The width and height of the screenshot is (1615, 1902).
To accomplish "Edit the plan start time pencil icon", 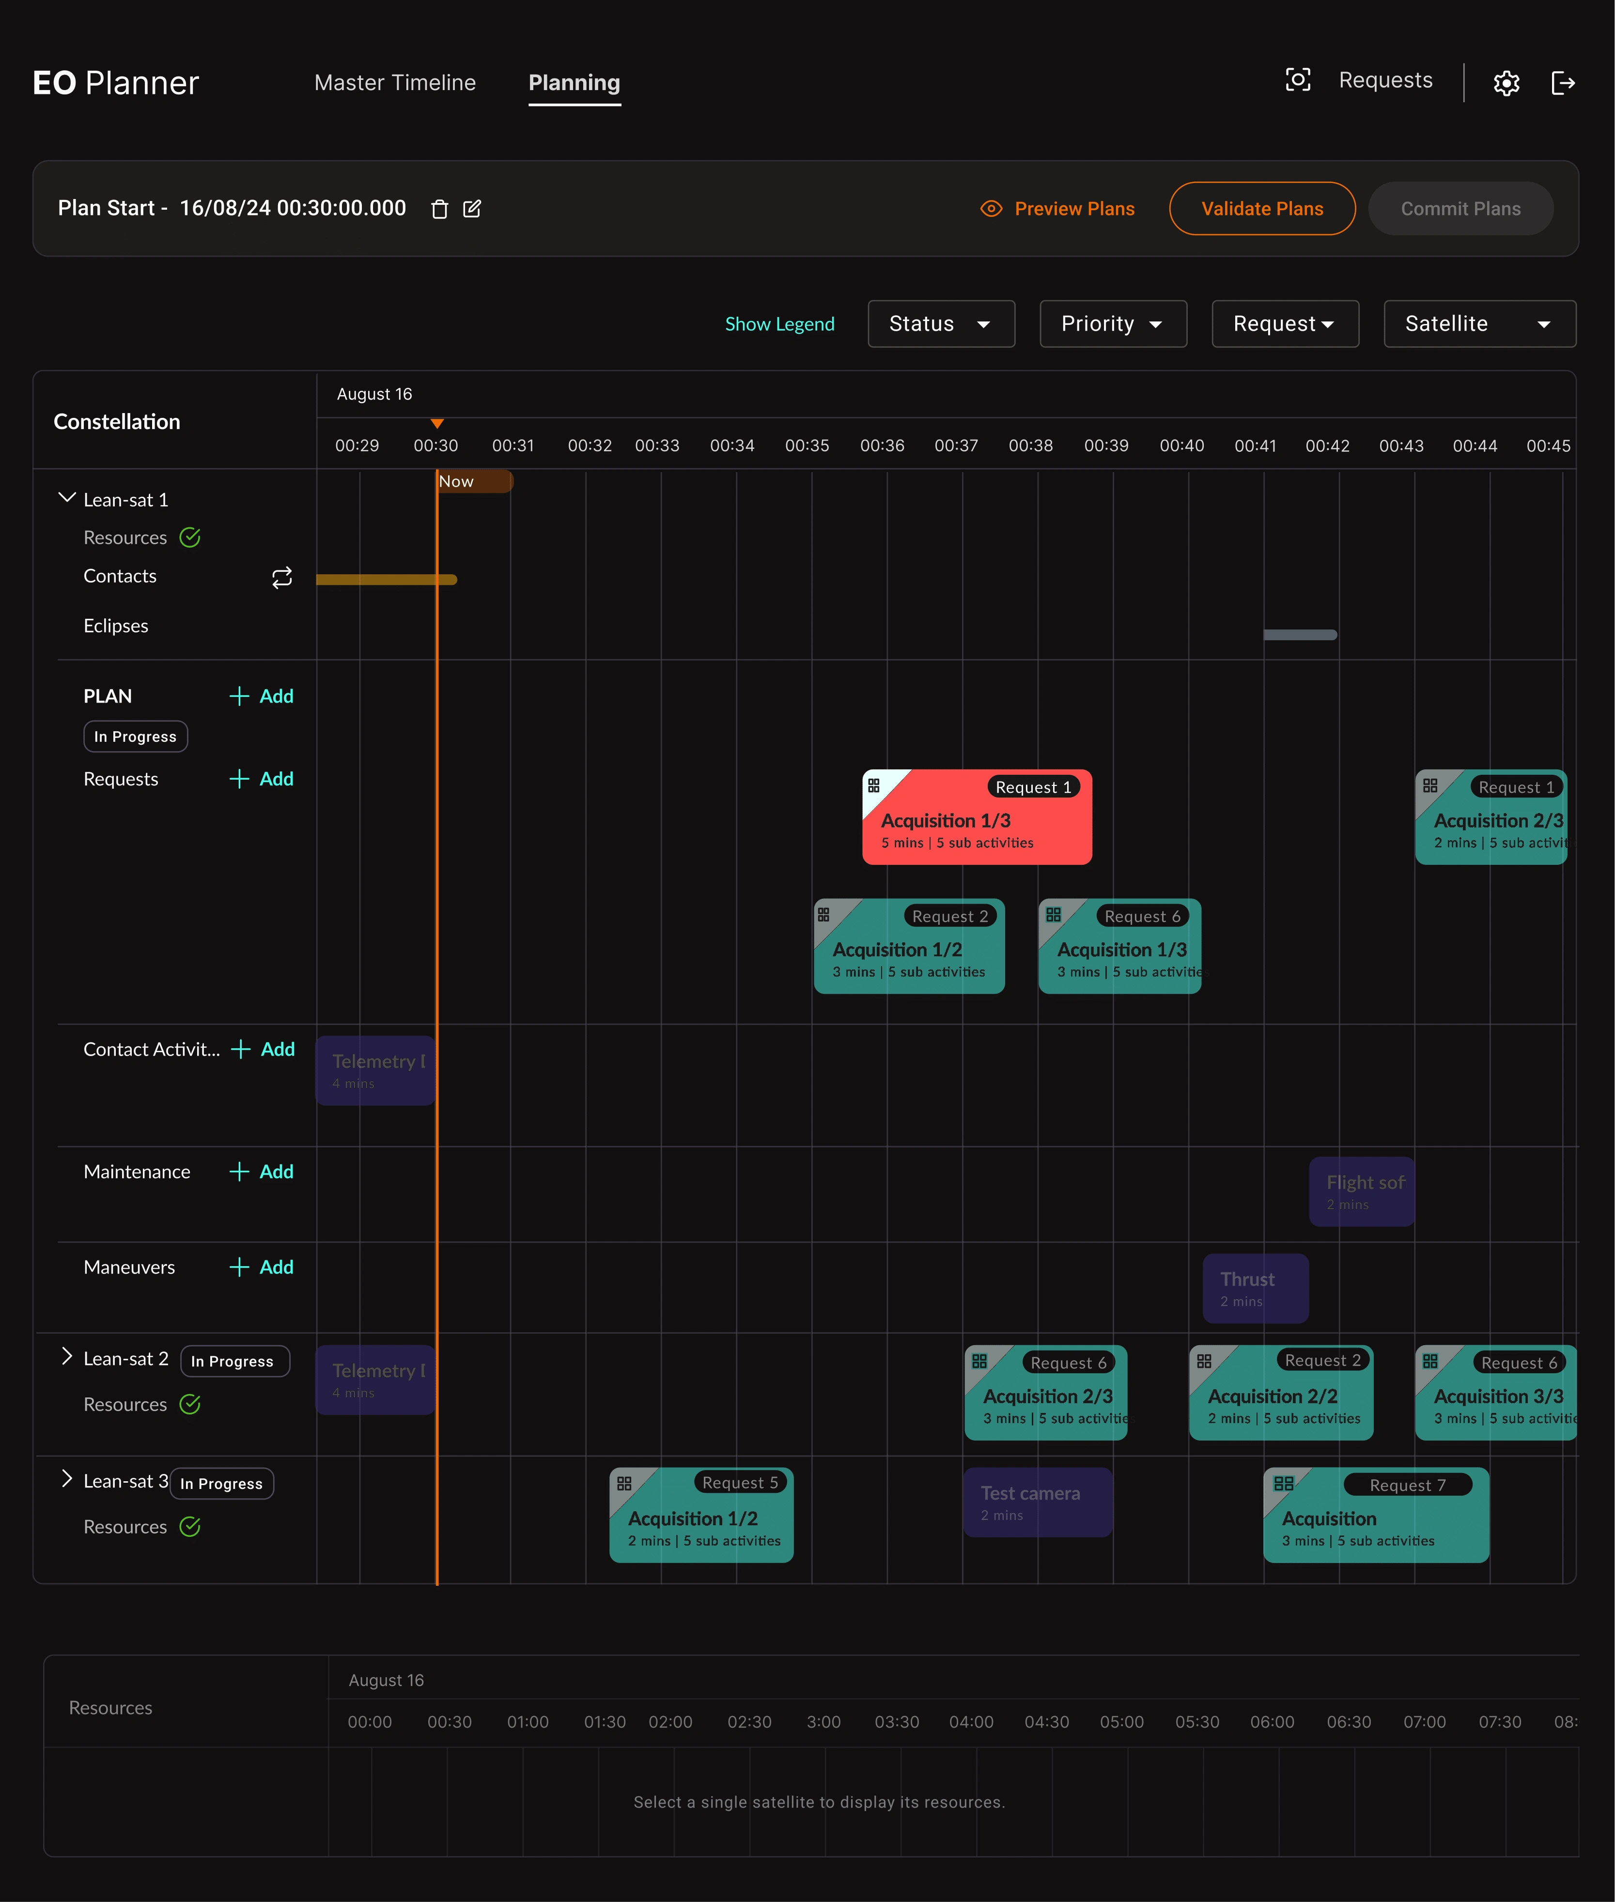I will (x=471, y=210).
